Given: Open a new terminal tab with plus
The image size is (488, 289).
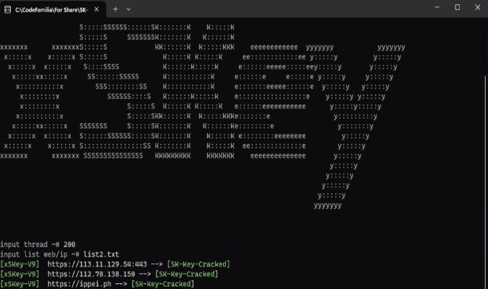Looking at the screenshot, I should point(116,9).
